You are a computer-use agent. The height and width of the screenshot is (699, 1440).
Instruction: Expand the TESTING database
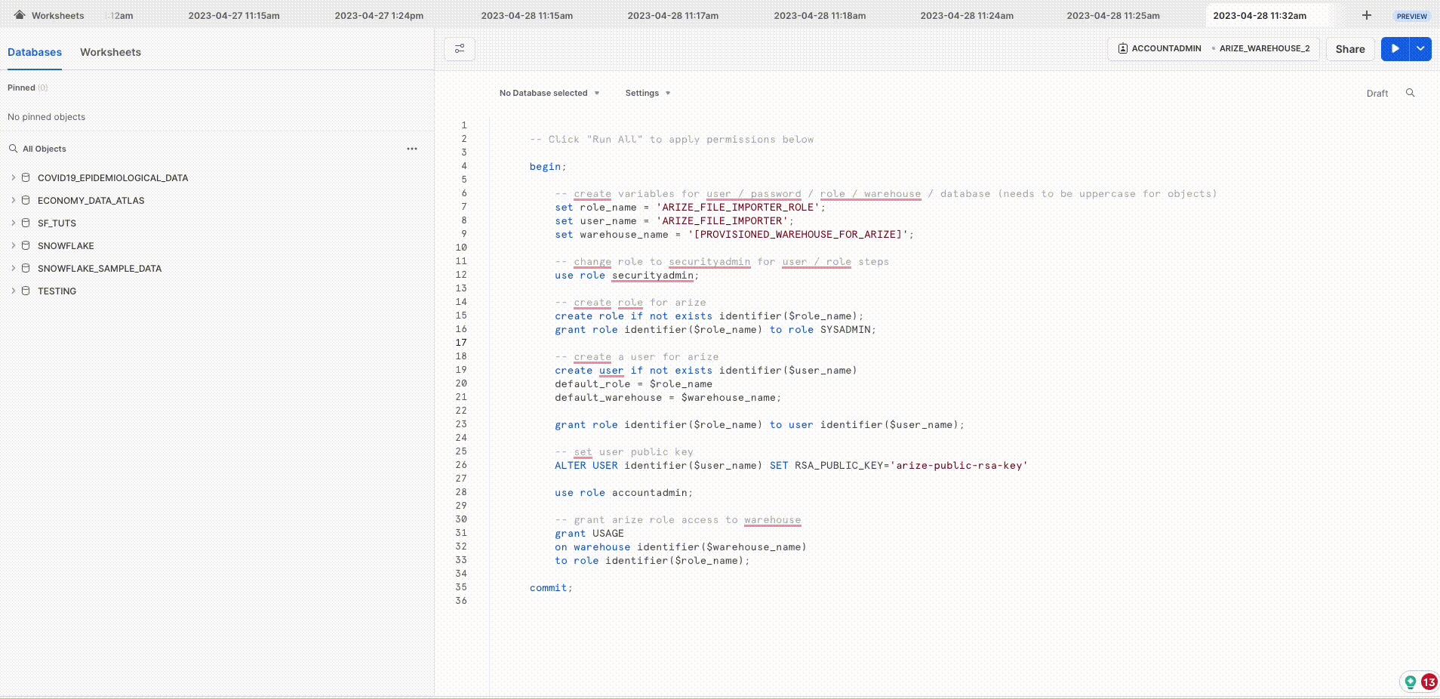(13, 291)
